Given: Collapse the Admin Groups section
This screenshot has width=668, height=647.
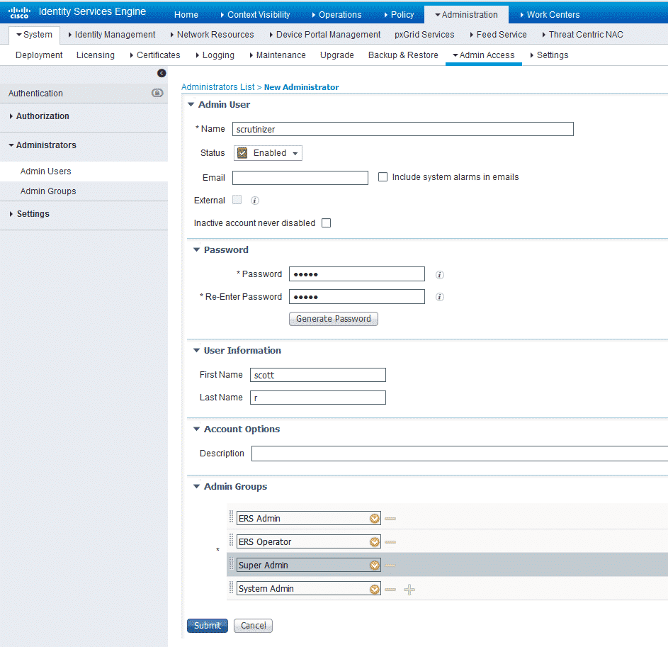Looking at the screenshot, I should (x=196, y=486).
